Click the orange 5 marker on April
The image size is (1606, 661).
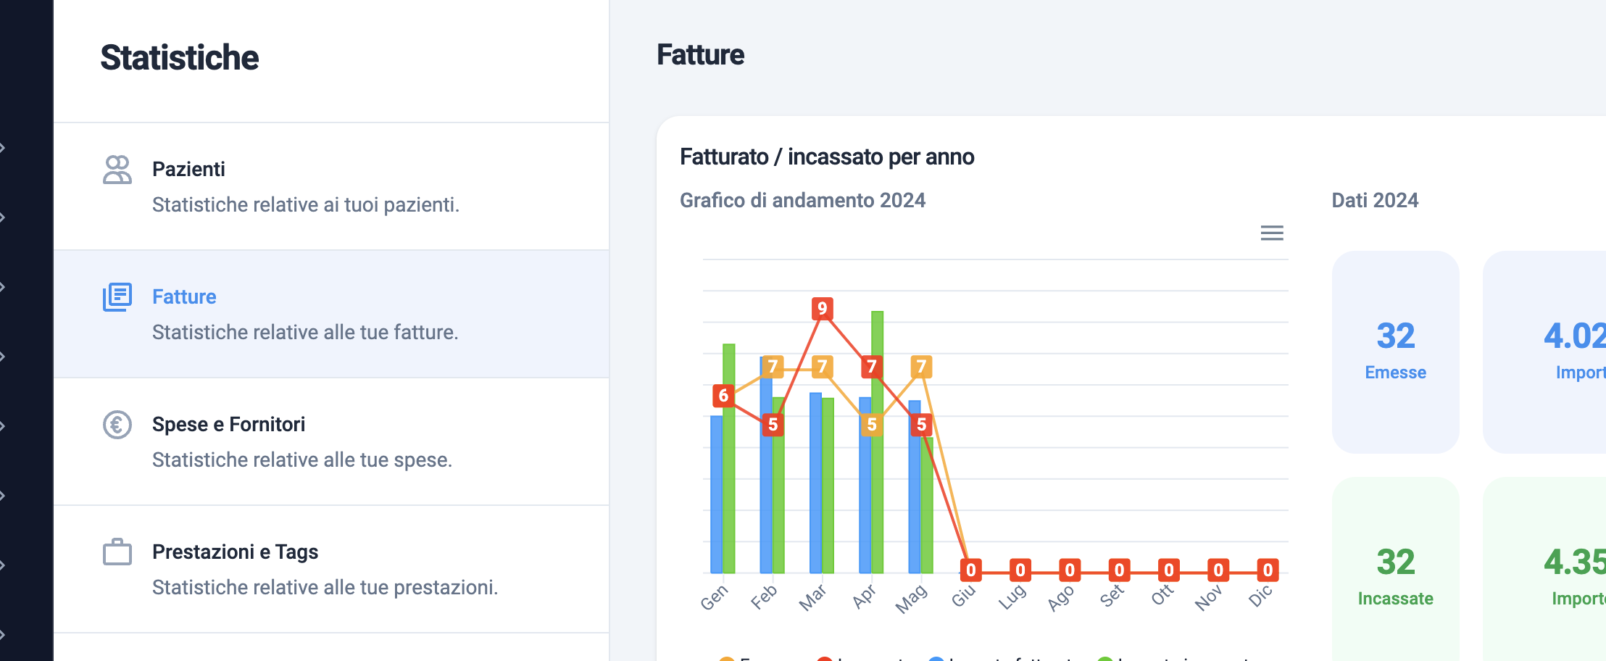click(x=872, y=425)
